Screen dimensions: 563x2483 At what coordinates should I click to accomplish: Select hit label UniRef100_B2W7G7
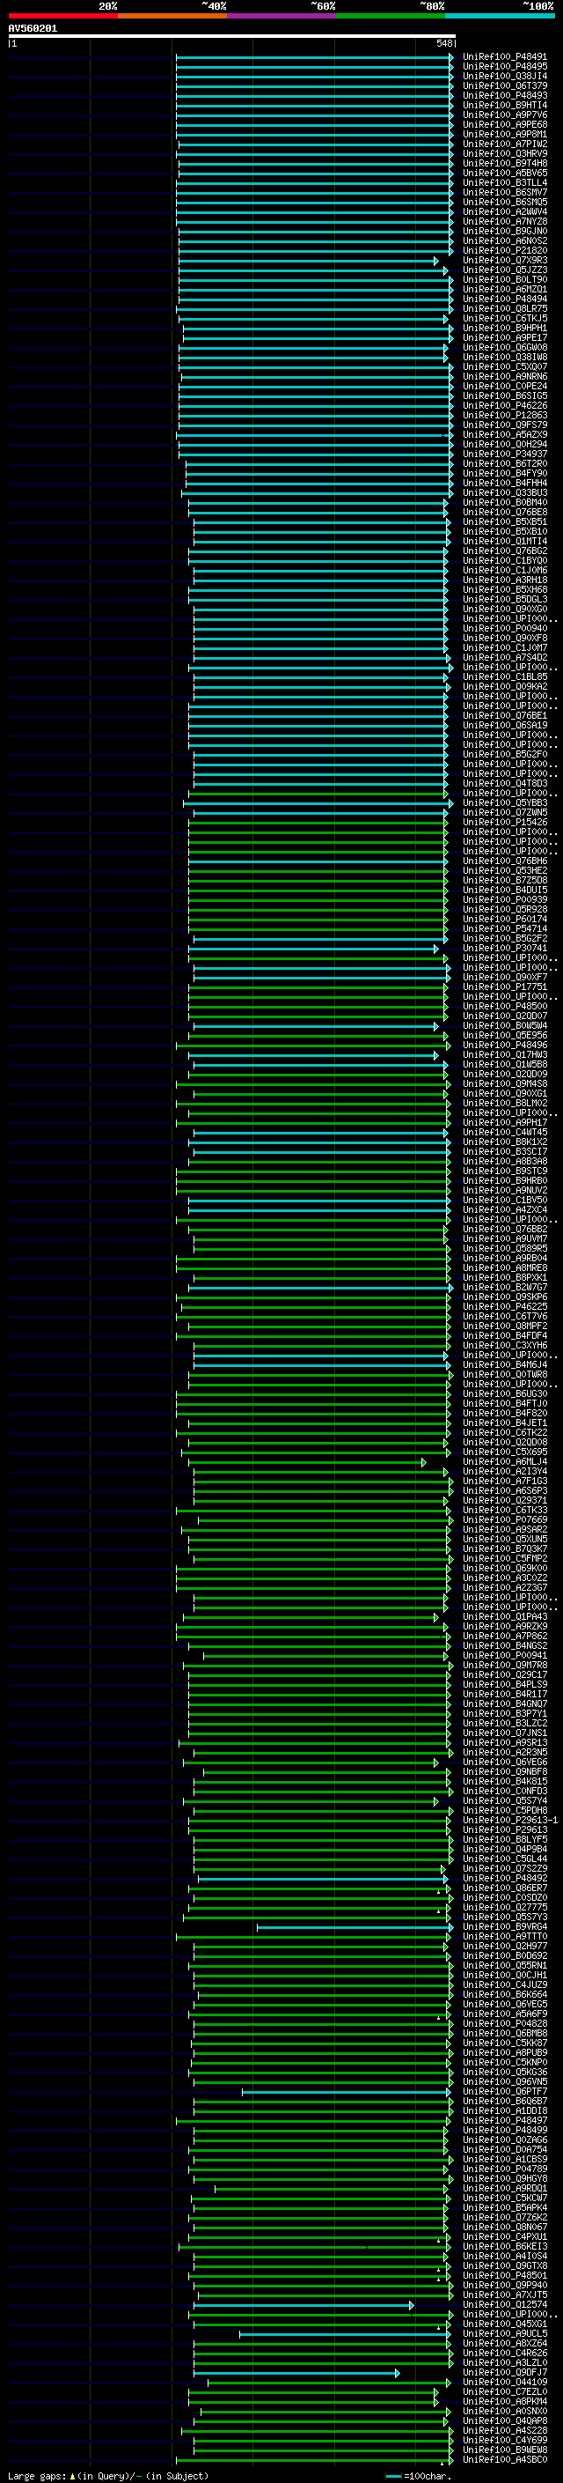504,1287
